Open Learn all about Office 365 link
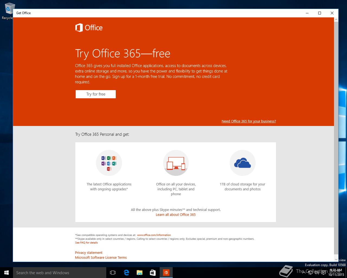The image size is (347, 278). [176, 214]
